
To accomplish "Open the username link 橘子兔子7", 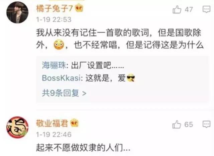I will (54, 9).
